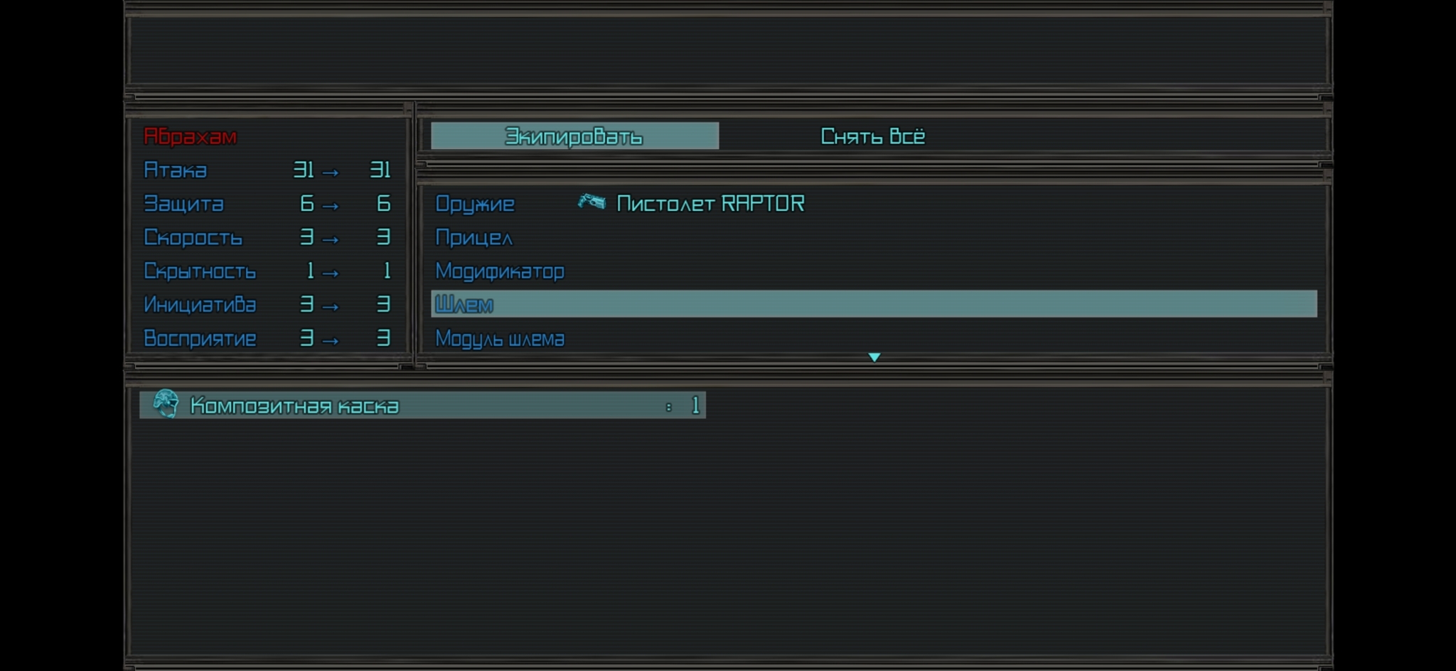Click the equipped Пистолет RAPTOR weapon name
The height and width of the screenshot is (671, 1456).
pos(710,204)
